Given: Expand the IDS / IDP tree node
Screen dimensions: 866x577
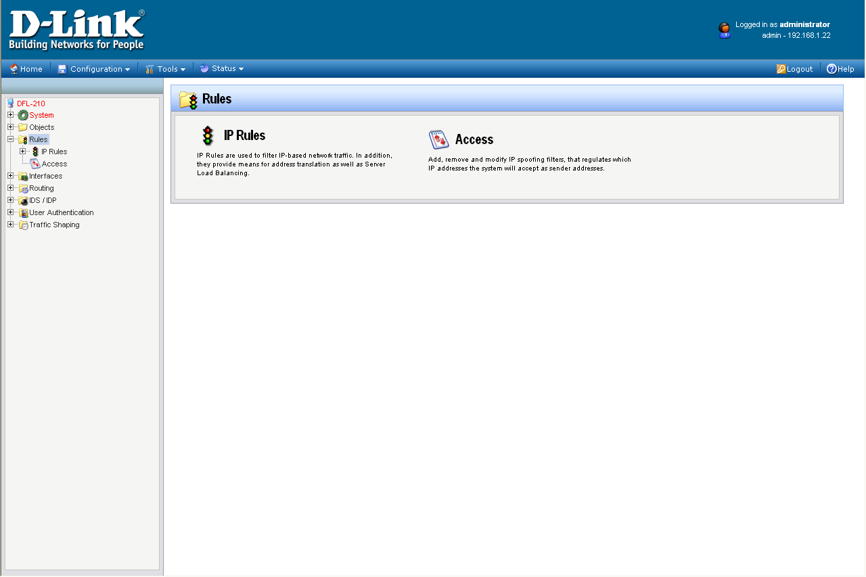Looking at the screenshot, I should 10,200.
